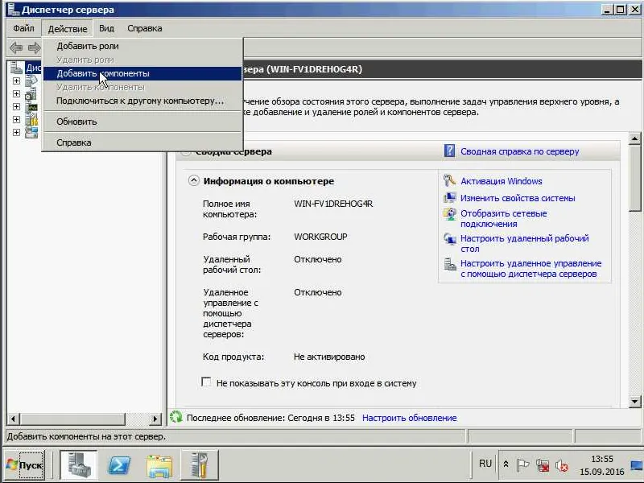Click the remote management server icon
Screen dimensions: 644x483
450,264
